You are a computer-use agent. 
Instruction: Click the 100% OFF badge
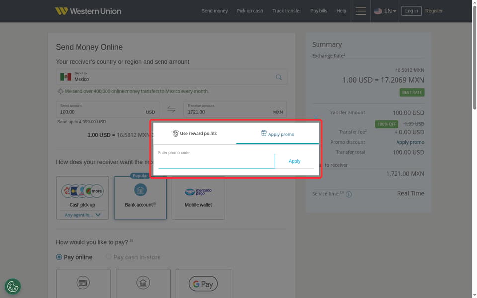click(x=387, y=124)
